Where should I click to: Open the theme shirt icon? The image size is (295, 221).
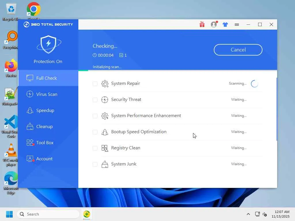pos(225,24)
